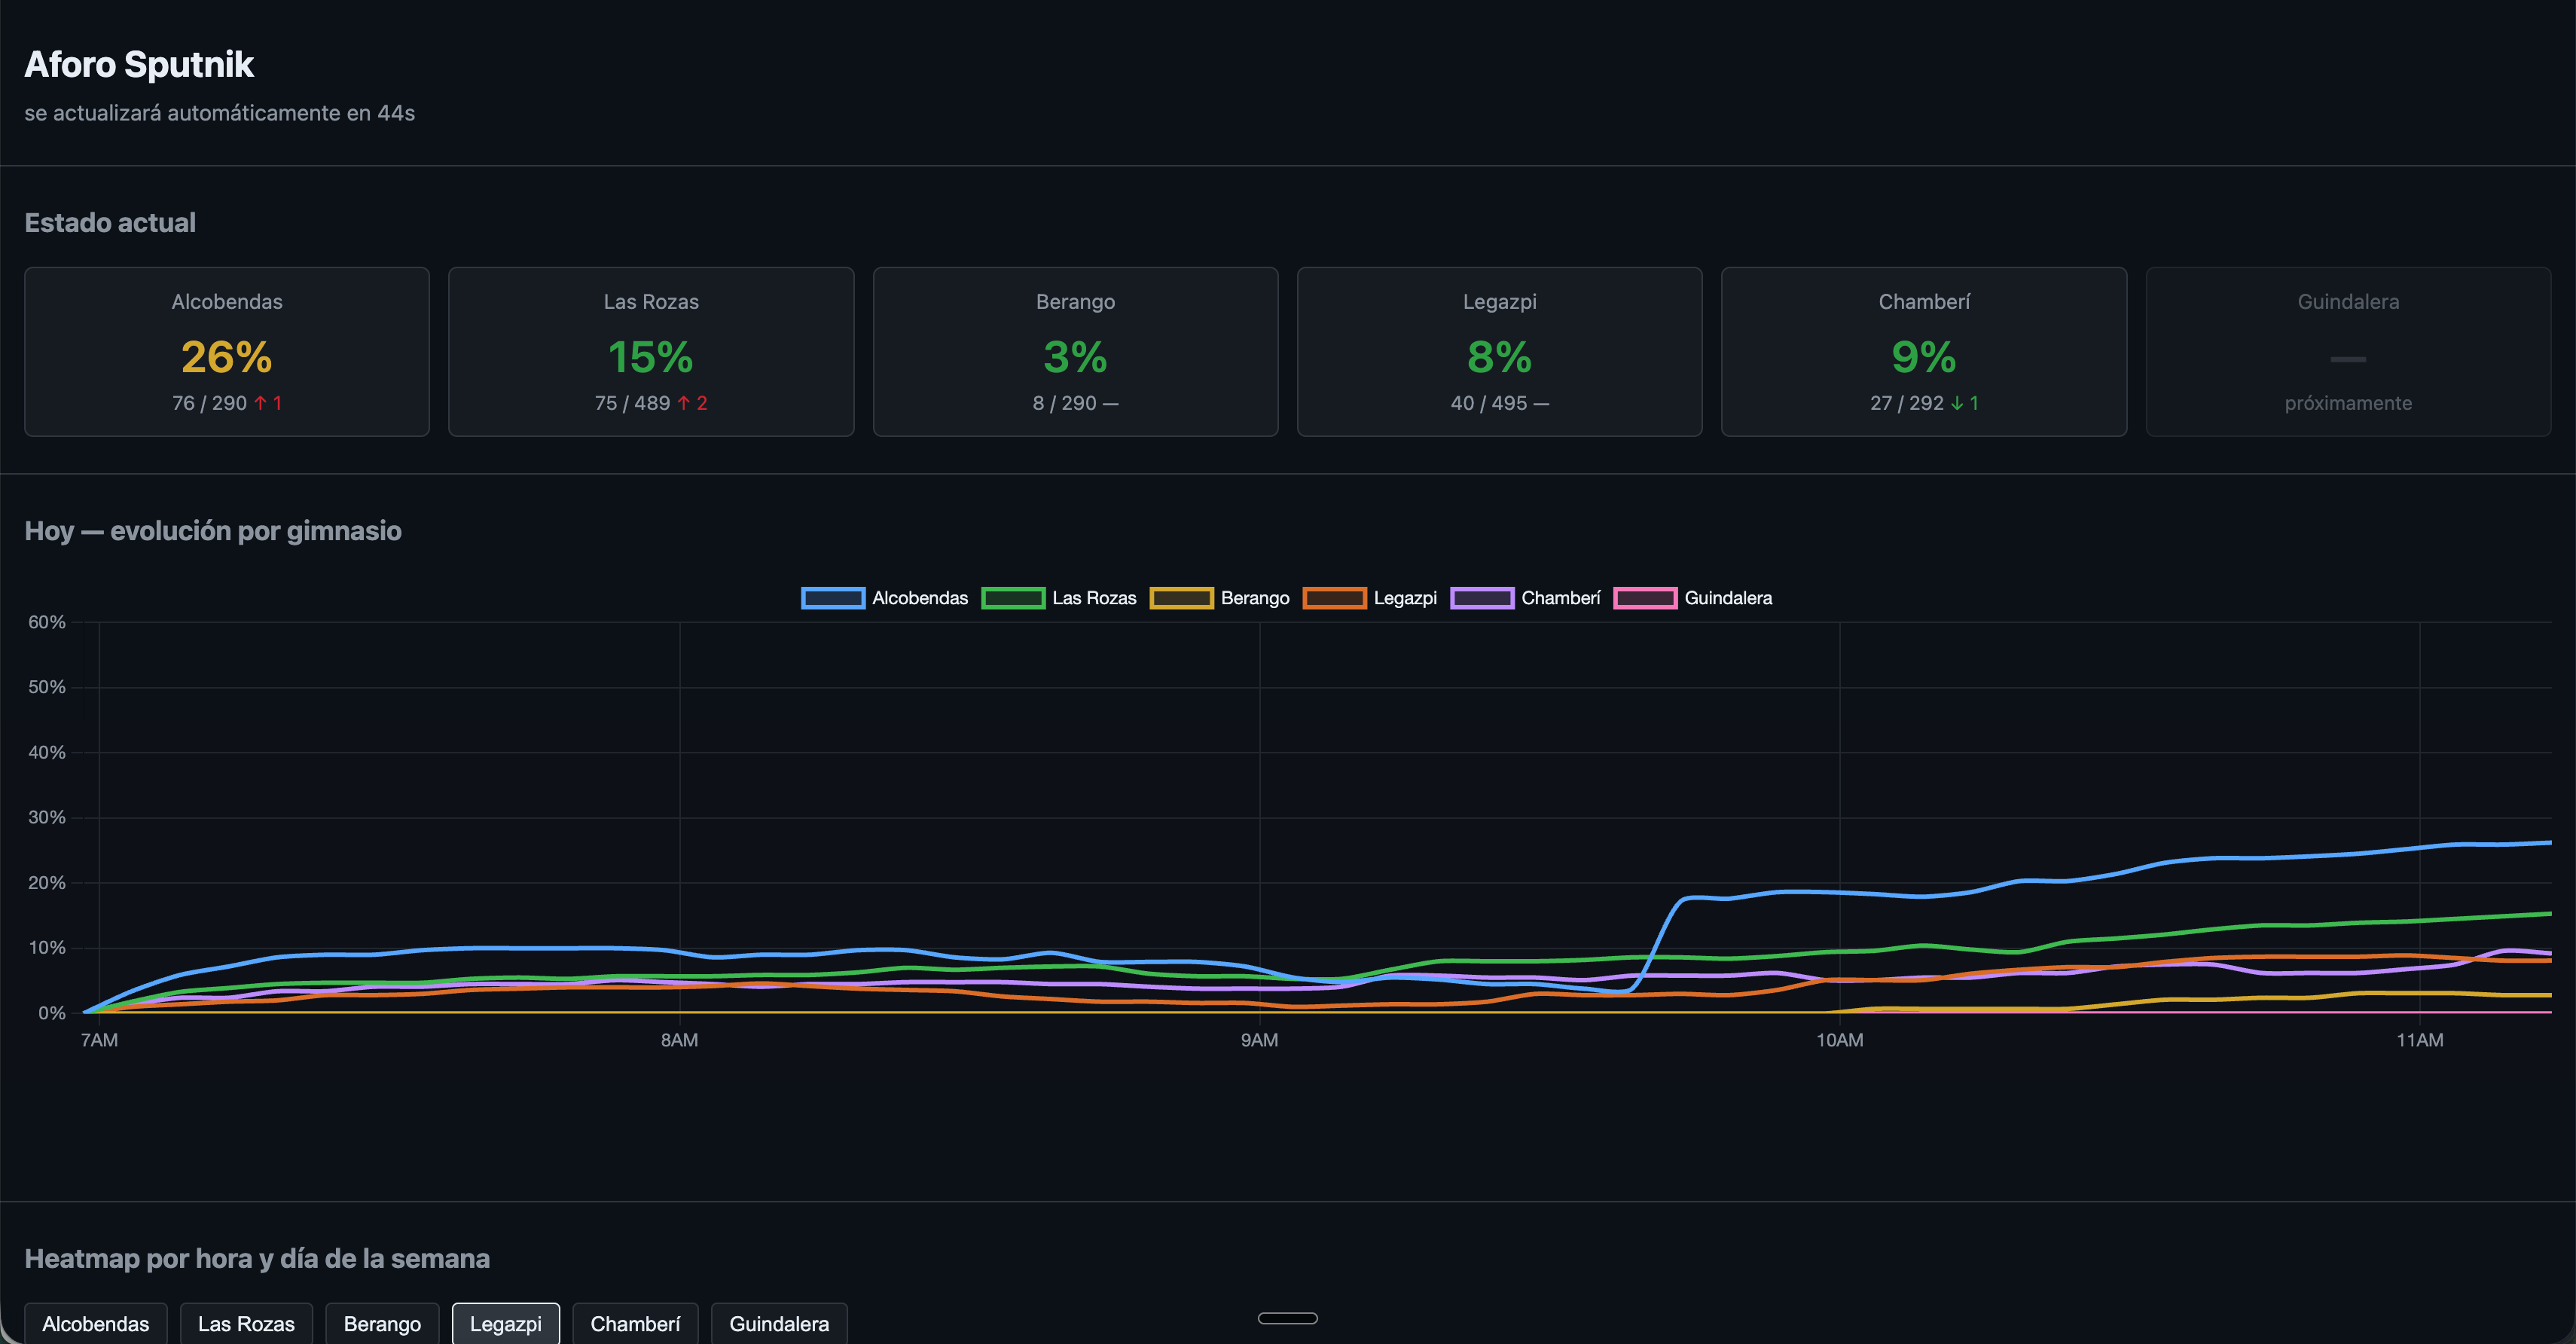Click the 10AM axis label
2576x1344 pixels.
point(1840,1040)
